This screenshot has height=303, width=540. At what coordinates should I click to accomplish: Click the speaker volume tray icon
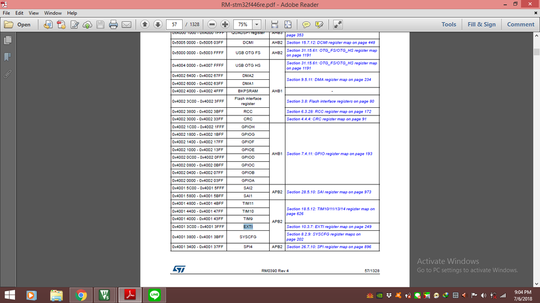coord(484,295)
